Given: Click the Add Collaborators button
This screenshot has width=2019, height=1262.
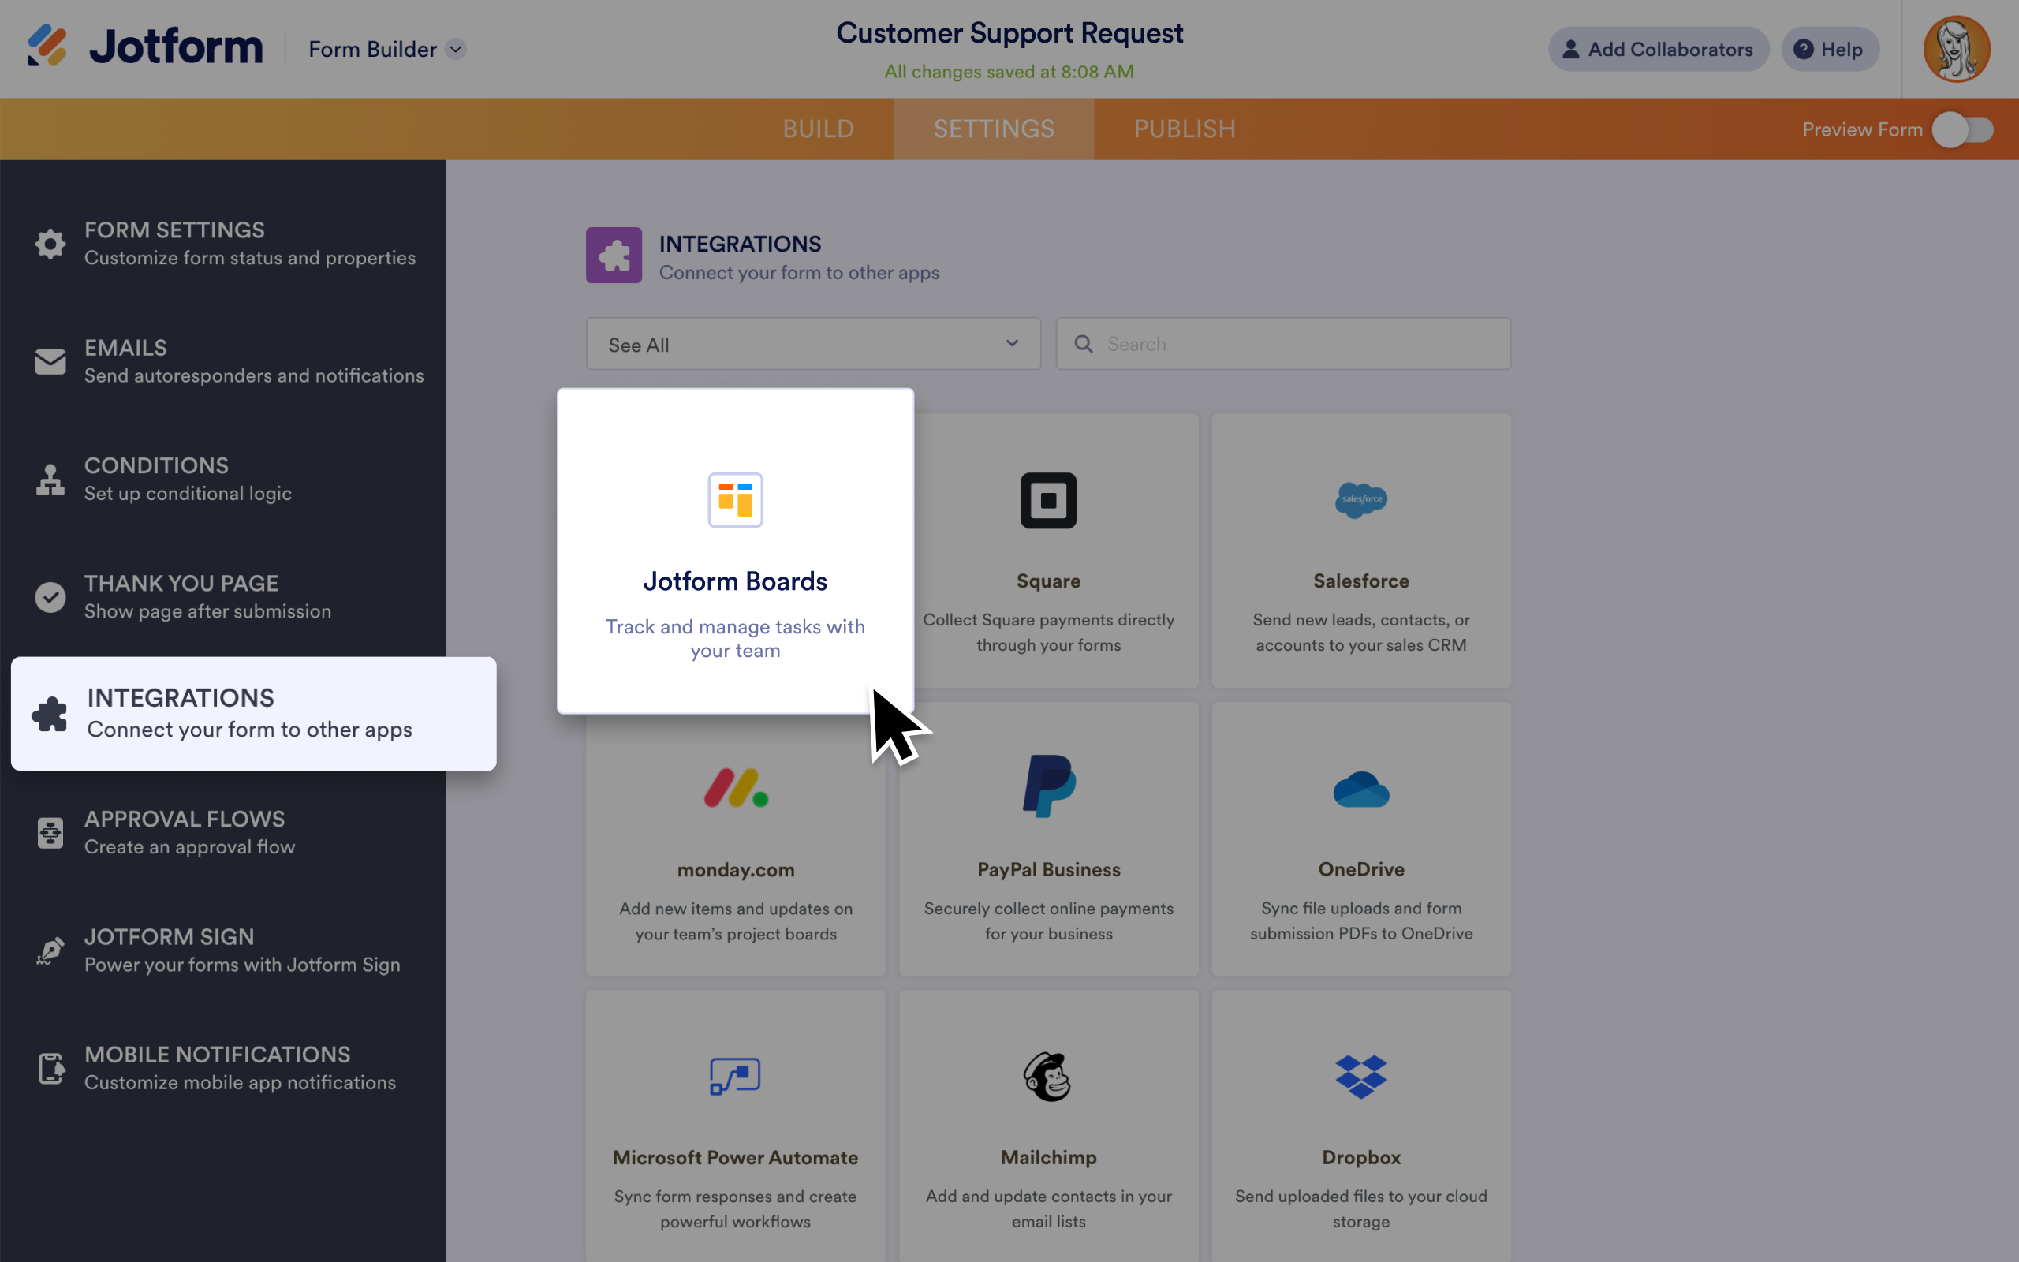Looking at the screenshot, I should [1658, 49].
